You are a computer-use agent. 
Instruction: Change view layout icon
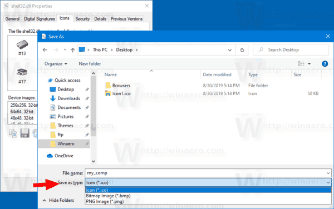(301, 63)
